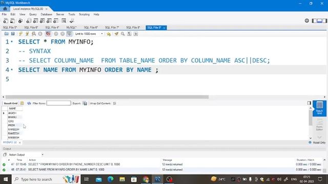Toggle autocommit mode
The width and height of the screenshot is (328, 184).
69,34
